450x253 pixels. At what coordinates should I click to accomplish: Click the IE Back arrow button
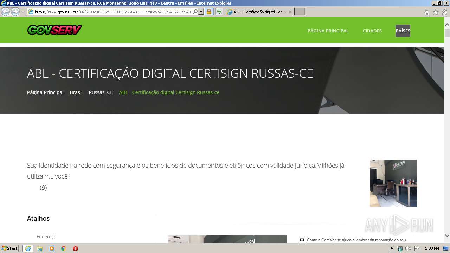[x=5, y=12]
